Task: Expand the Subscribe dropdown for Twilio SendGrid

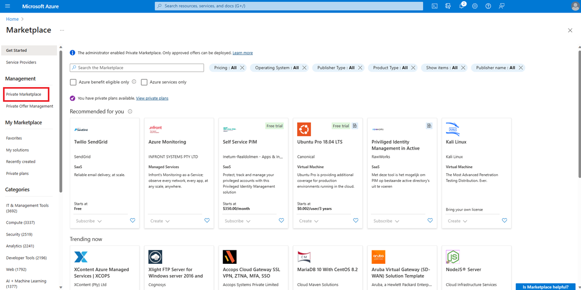Action: [x=89, y=221]
